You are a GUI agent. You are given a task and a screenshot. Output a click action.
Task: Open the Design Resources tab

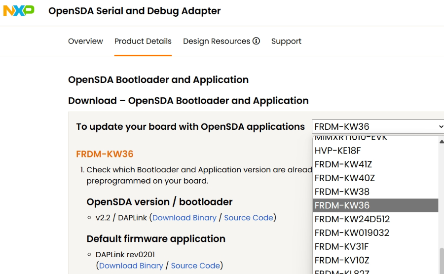[x=217, y=41]
